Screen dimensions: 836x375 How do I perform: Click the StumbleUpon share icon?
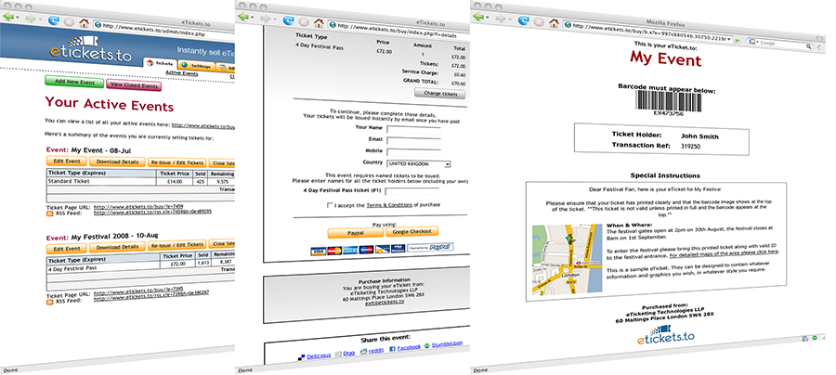426,345
